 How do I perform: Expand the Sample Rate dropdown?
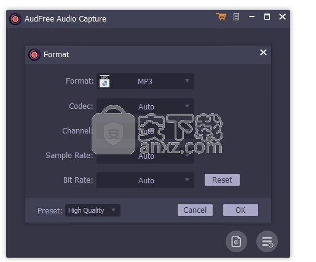145,156
